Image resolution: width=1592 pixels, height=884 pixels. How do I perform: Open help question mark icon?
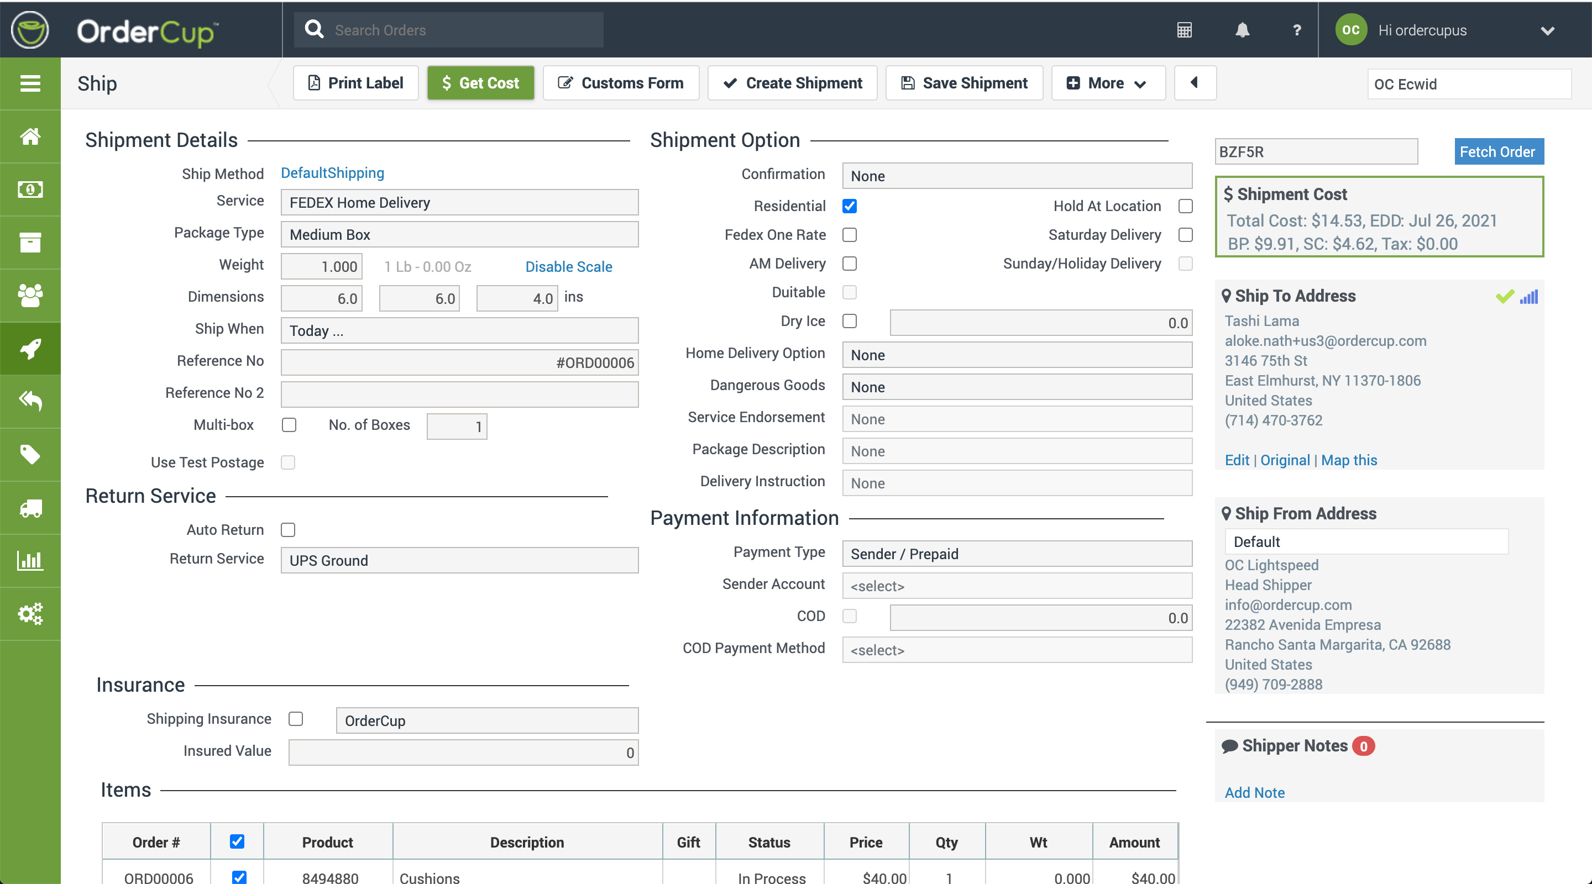click(1297, 30)
